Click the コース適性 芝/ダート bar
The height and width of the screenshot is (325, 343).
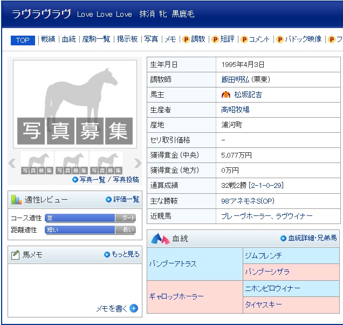91,218
